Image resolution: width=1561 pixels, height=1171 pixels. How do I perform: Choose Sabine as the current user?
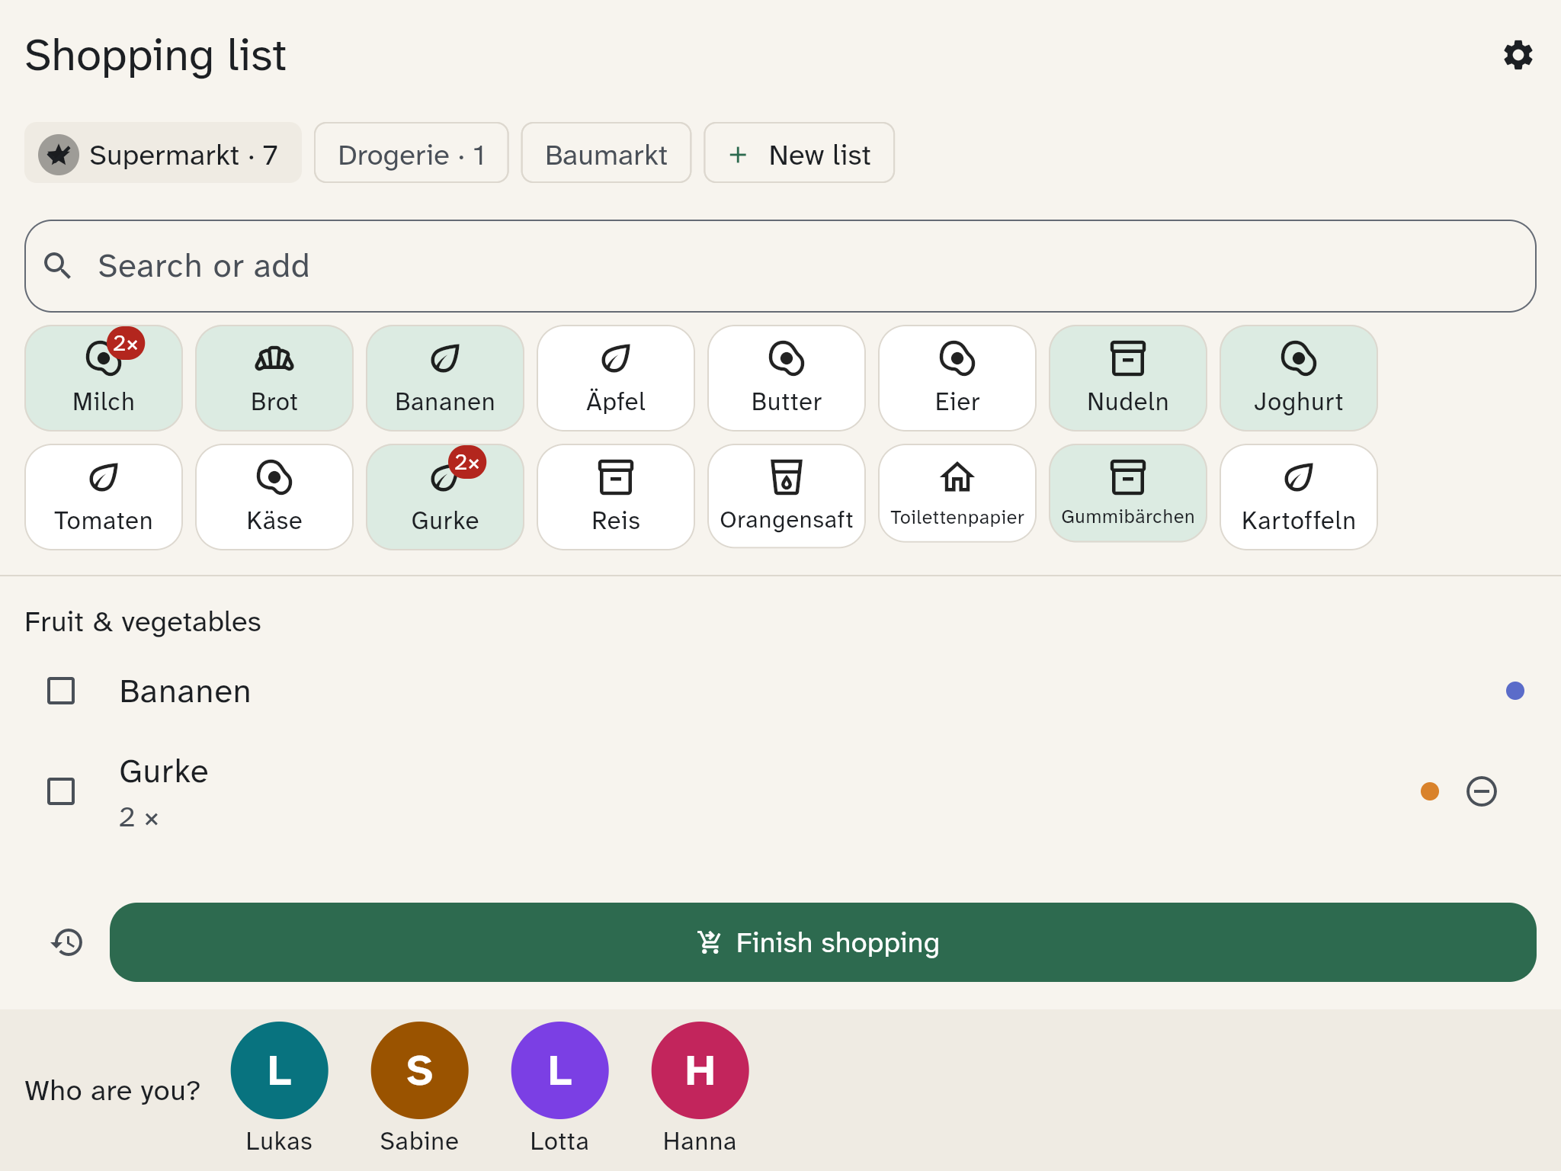[x=419, y=1087]
